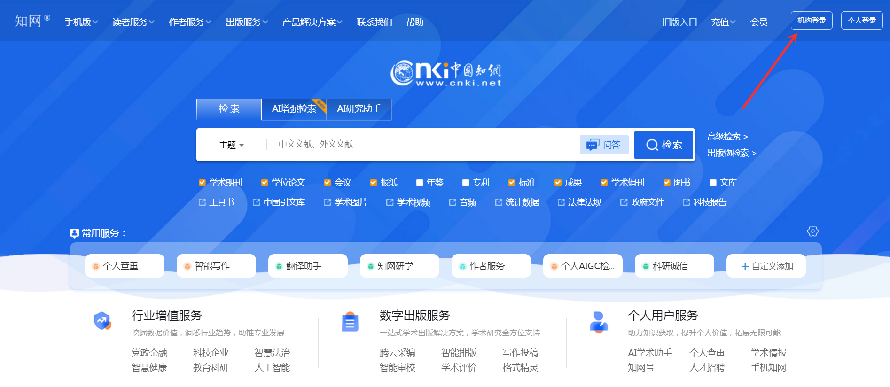Uncheck the 图书 checkbox
The height and width of the screenshot is (387, 890).
(666, 183)
